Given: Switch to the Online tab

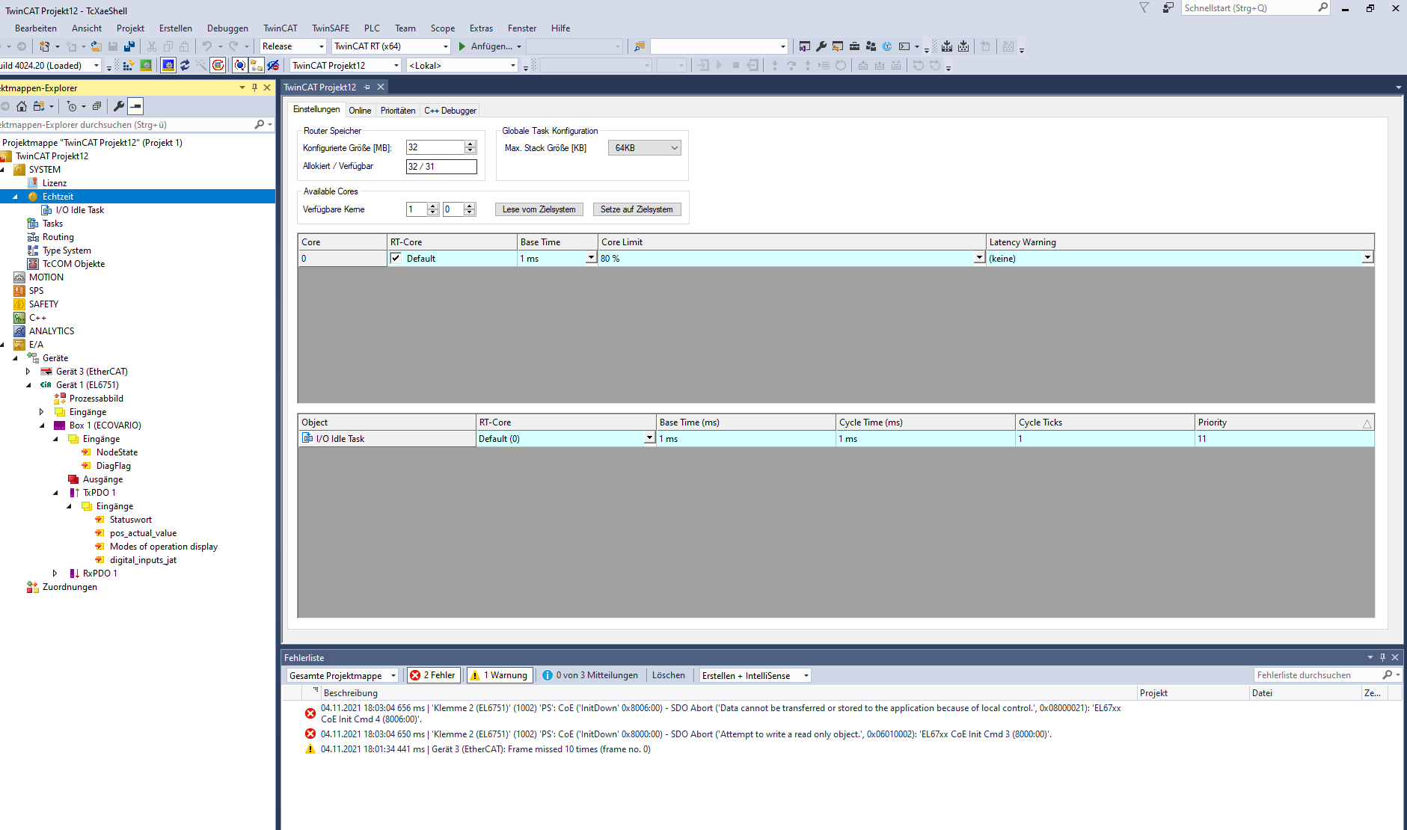Looking at the screenshot, I should click(x=360, y=111).
